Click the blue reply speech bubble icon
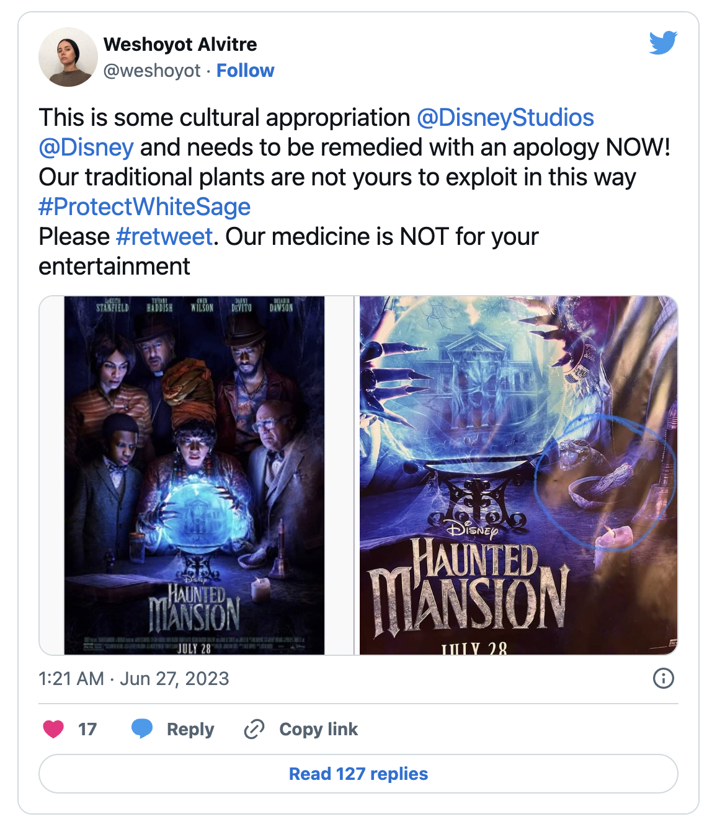Screen dimensions: 712x827 tap(142, 728)
